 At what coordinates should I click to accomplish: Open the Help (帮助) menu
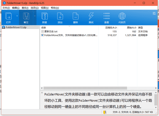55,8
